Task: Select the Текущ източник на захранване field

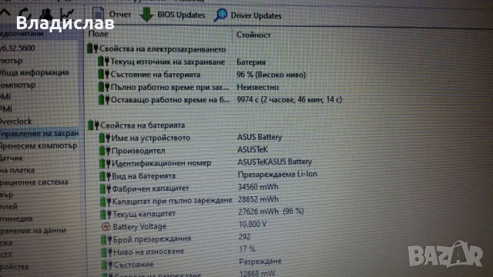Action: (x=168, y=62)
